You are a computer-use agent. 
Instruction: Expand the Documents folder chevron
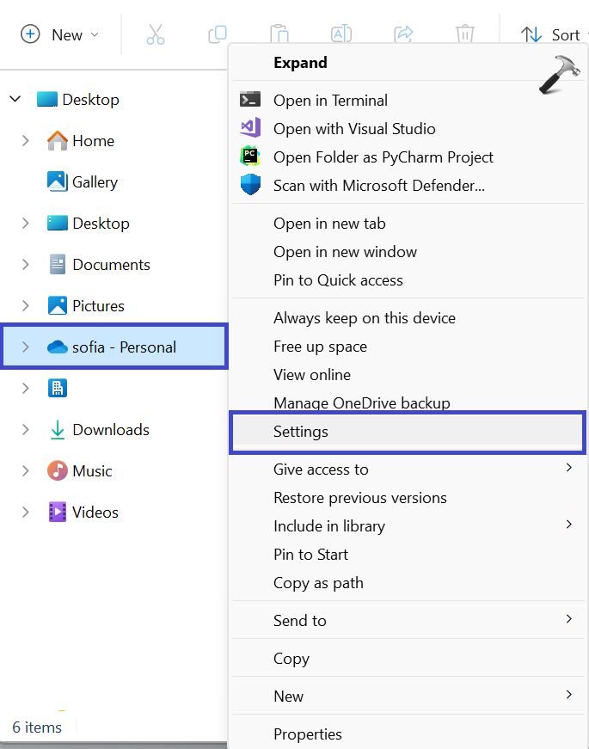[x=25, y=265]
